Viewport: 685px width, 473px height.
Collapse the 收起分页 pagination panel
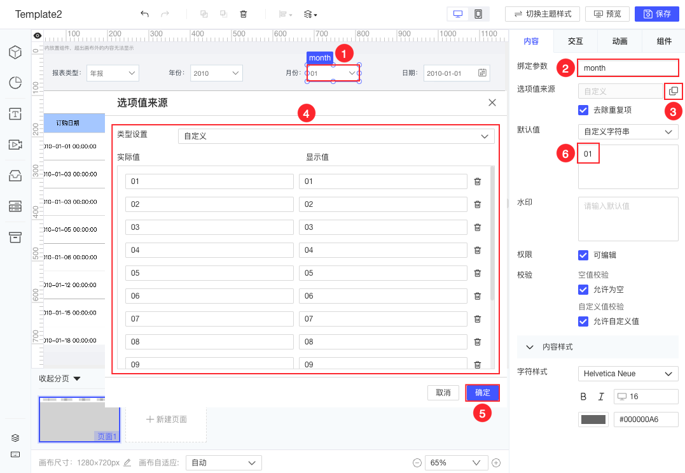coord(60,379)
